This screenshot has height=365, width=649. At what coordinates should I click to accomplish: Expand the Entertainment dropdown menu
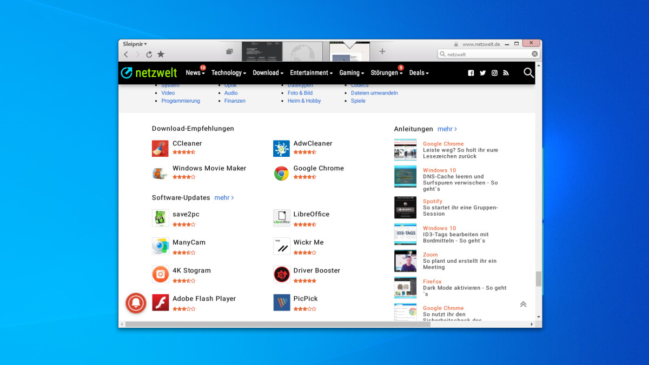coord(311,73)
